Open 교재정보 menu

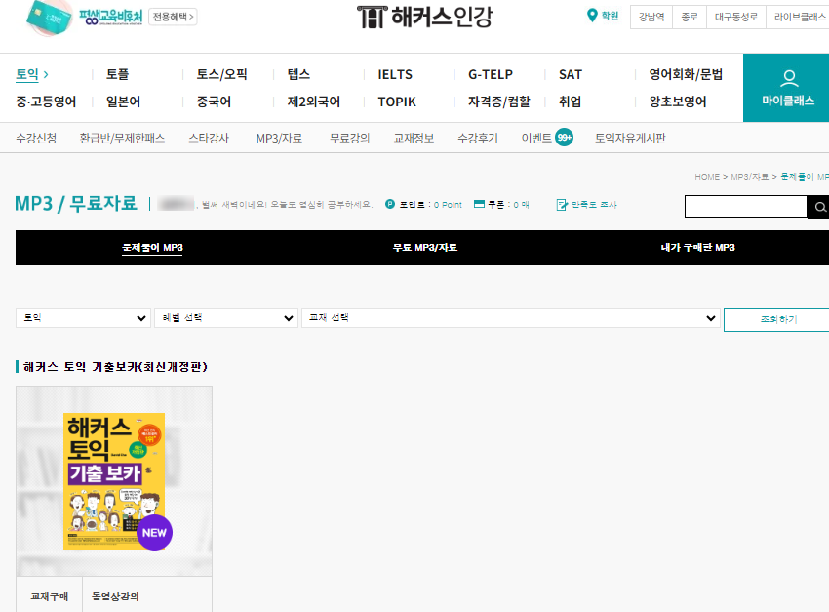pyautogui.click(x=414, y=138)
